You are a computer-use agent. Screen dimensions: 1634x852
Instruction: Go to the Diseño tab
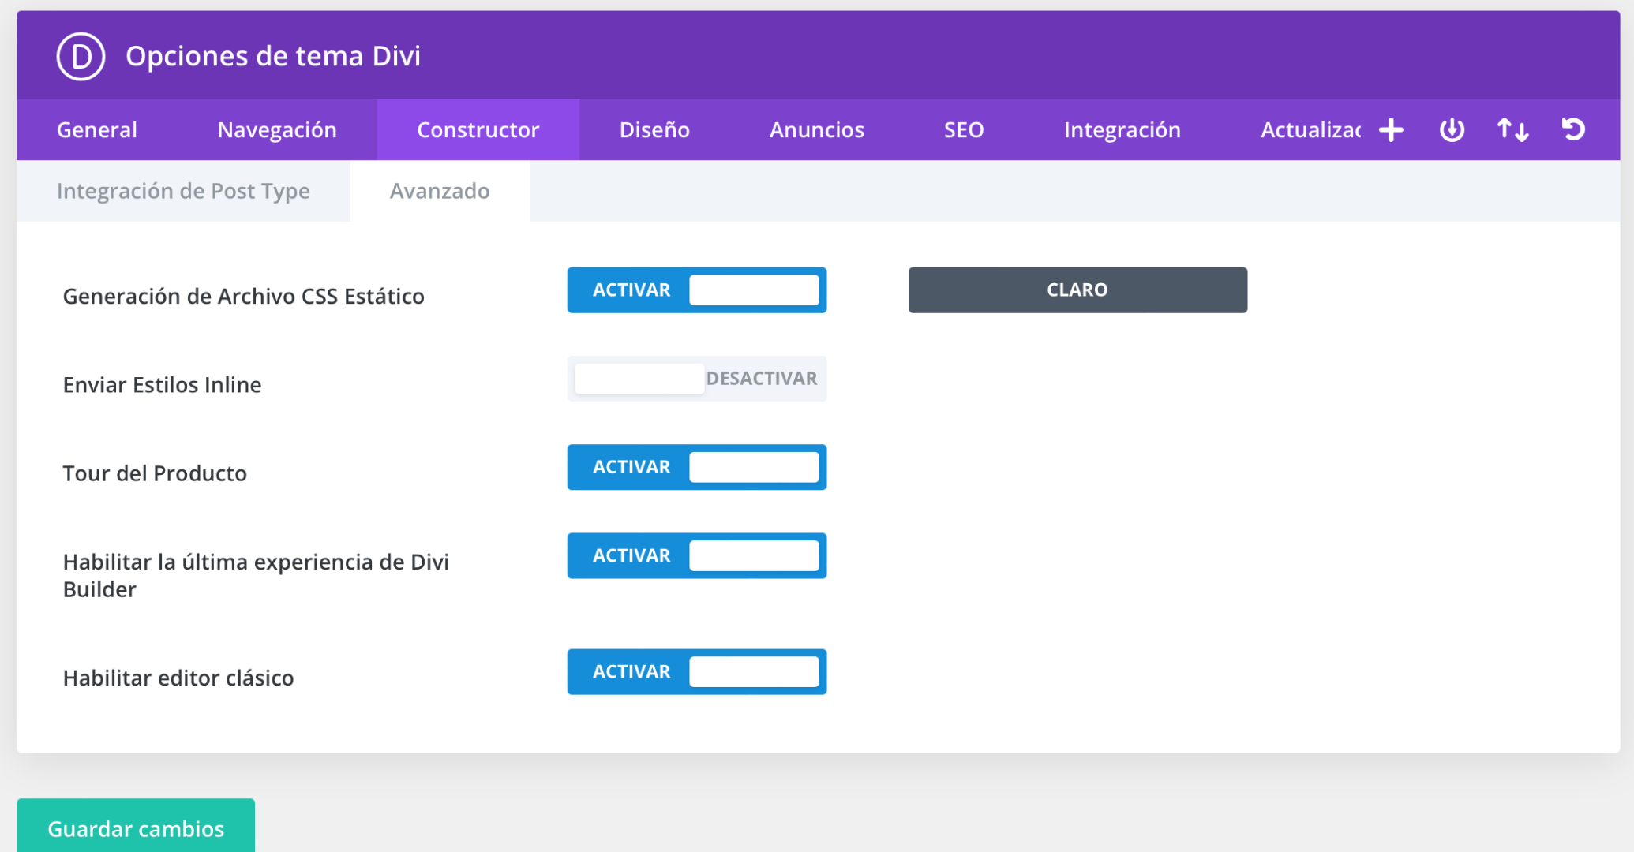pos(654,130)
